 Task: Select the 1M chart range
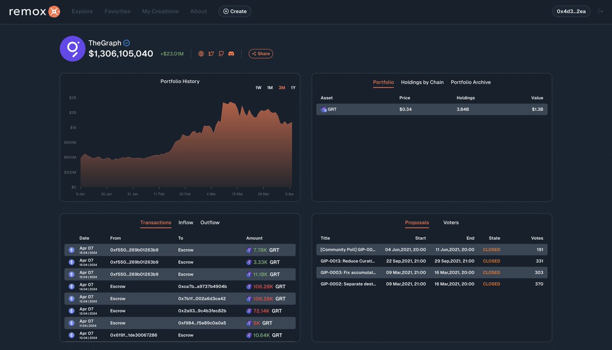270,88
